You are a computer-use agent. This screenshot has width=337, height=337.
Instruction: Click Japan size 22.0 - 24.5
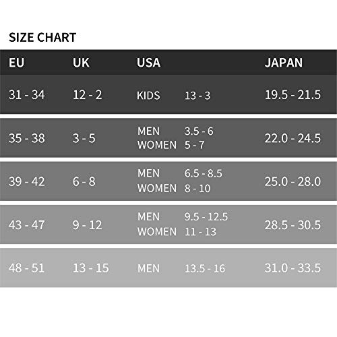(293, 138)
